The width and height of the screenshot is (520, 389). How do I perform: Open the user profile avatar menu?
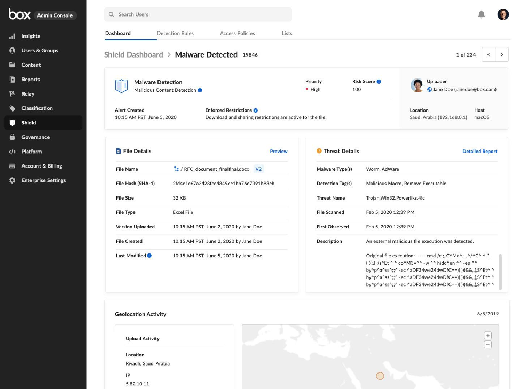pyautogui.click(x=503, y=14)
